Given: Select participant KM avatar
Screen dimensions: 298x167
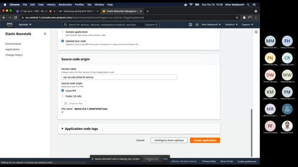Looking at the screenshot, I should coord(270,92).
